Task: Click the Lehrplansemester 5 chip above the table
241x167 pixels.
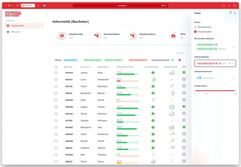Action: click(x=172, y=60)
